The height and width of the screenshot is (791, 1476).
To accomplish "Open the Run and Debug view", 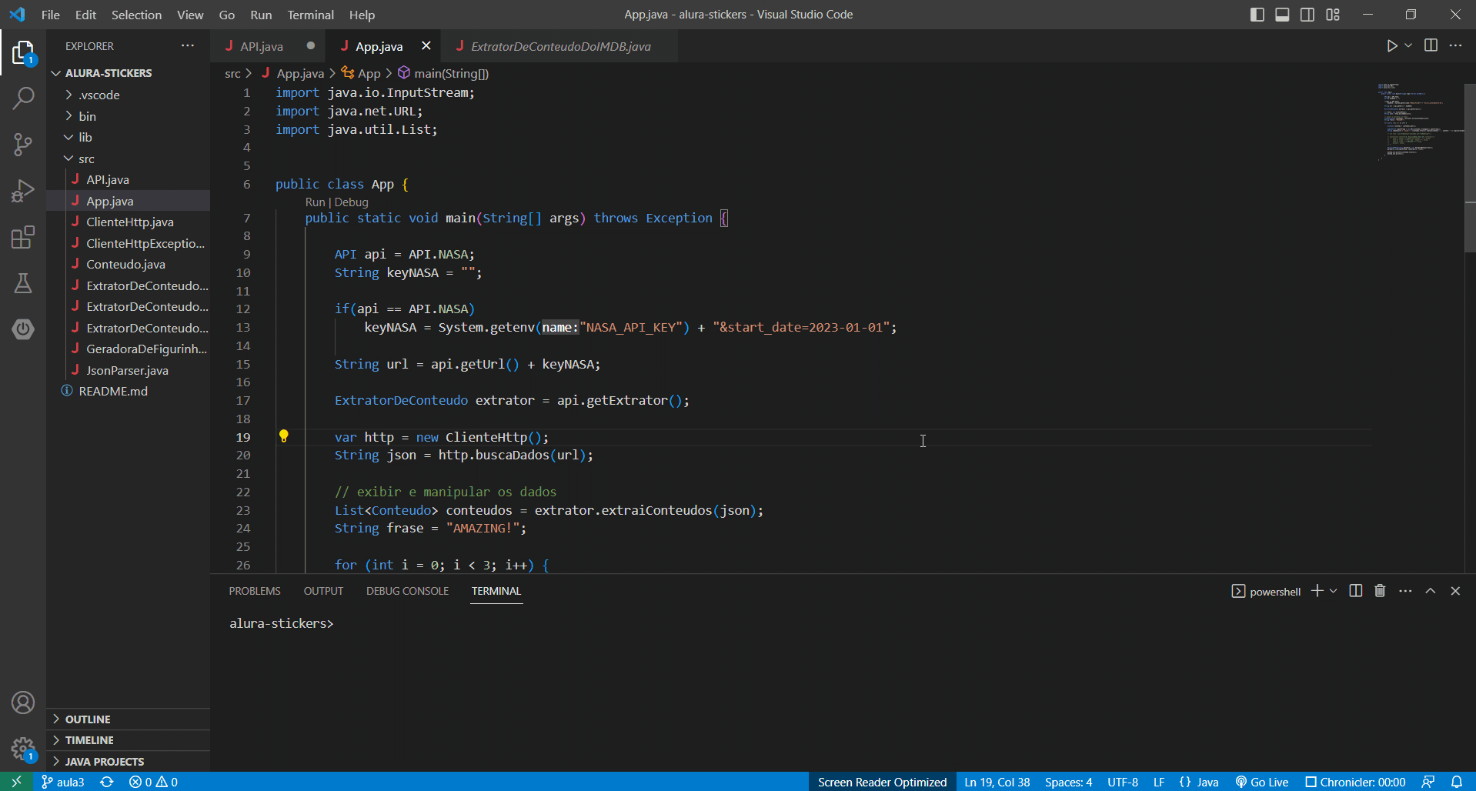I will pos(23,191).
